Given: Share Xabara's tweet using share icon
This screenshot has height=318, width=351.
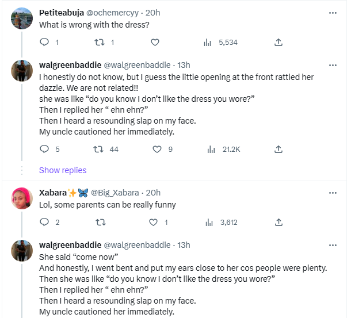Looking at the screenshot, I should click(278, 222).
